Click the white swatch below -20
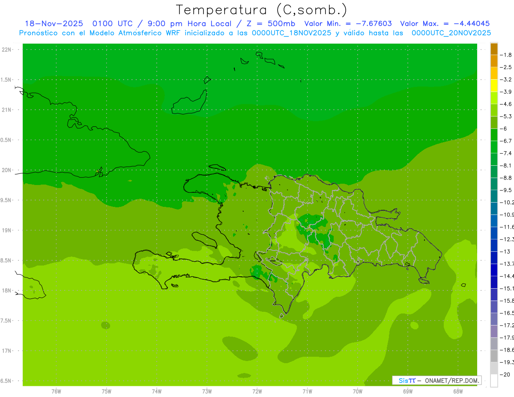 pos(494,381)
